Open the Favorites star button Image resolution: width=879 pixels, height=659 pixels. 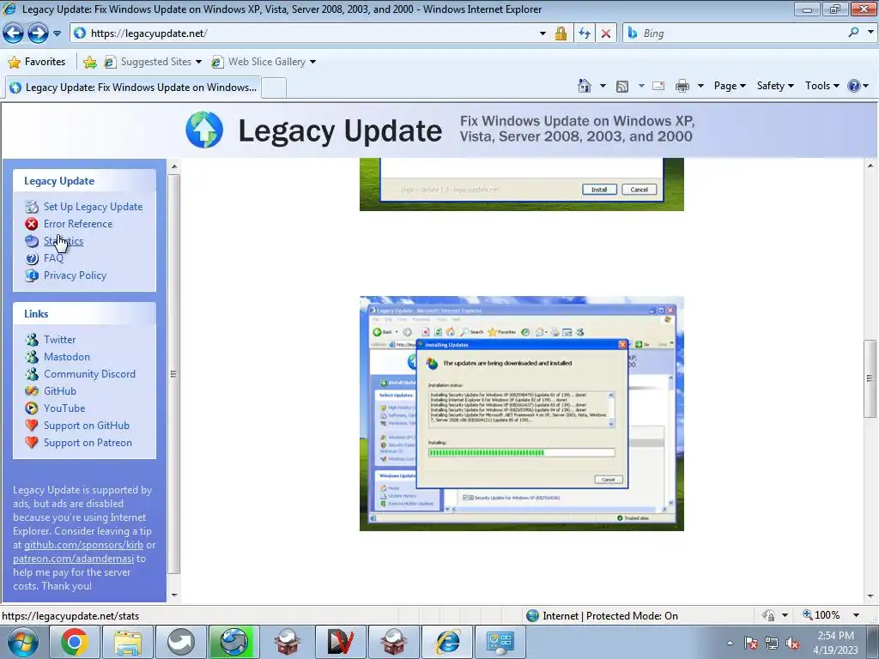coord(37,62)
